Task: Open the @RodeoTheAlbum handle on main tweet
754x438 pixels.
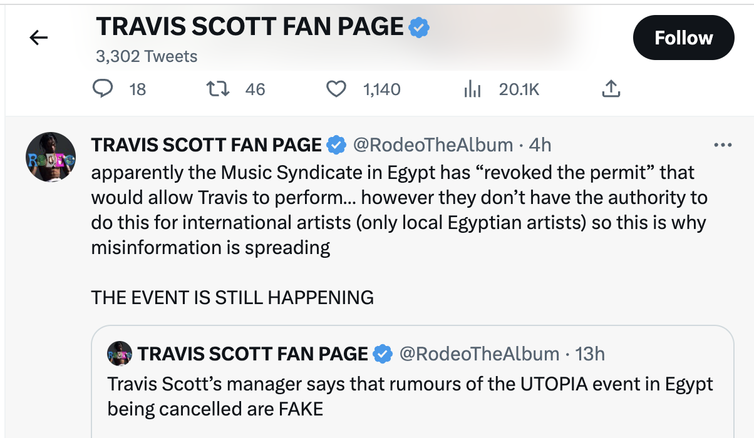Action: tap(433, 145)
